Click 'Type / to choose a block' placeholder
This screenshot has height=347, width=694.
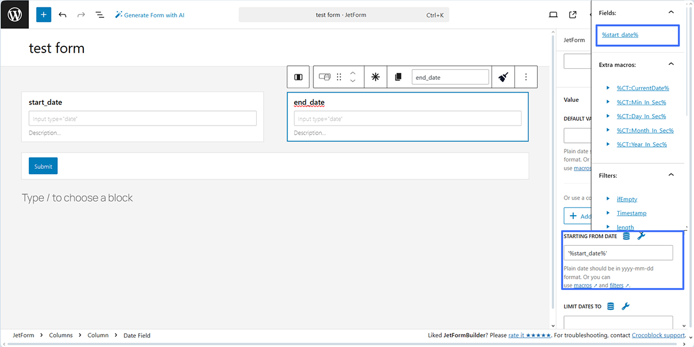(77, 198)
